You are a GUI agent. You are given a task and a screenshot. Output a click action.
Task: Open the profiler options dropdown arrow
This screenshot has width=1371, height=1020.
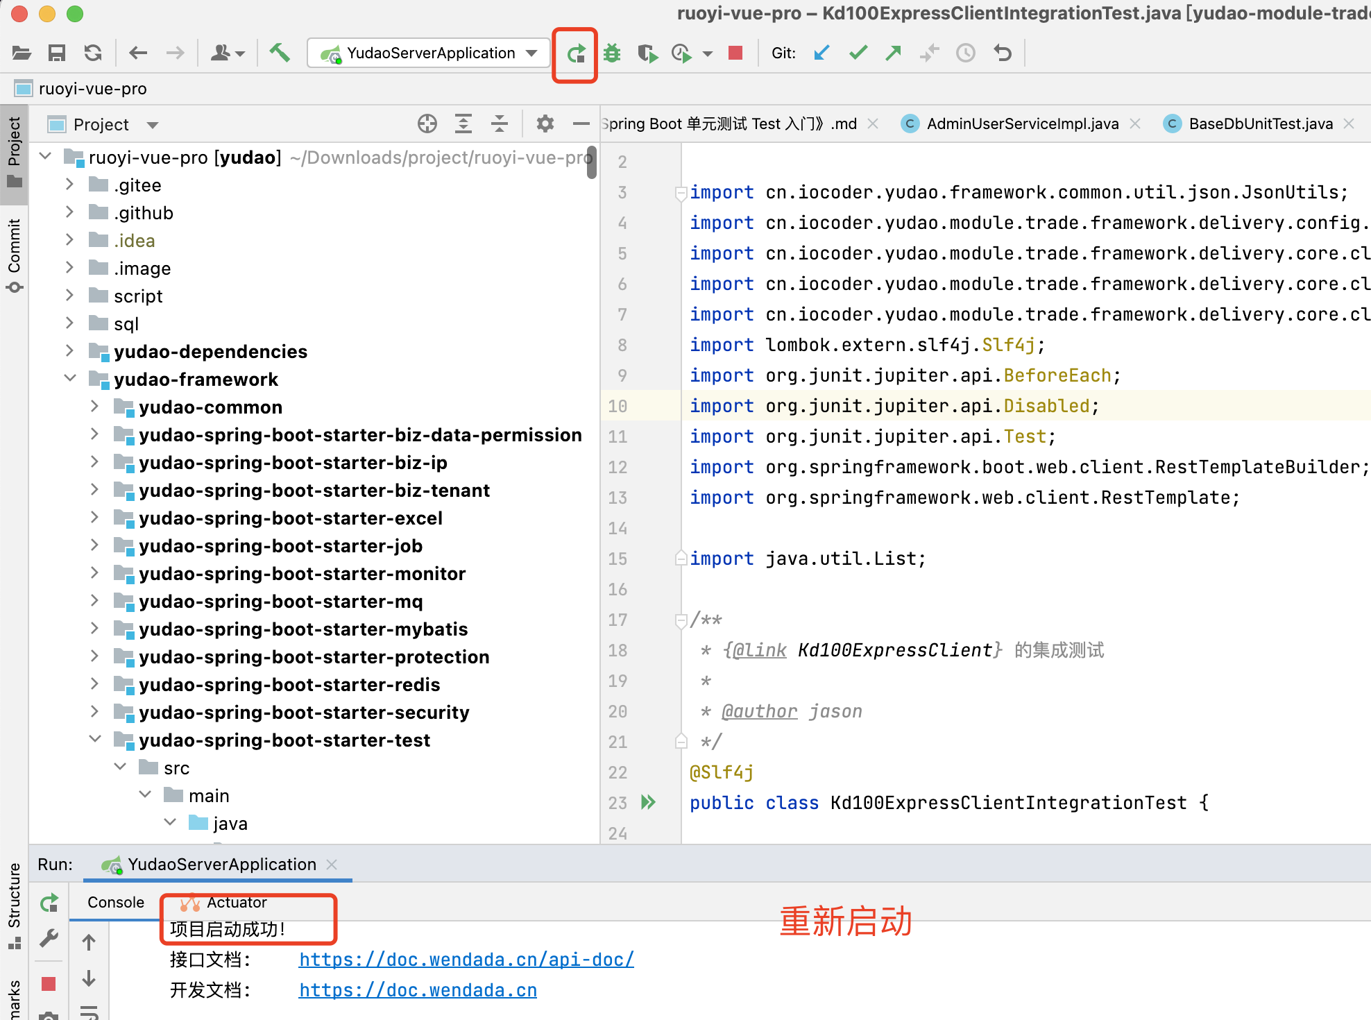(708, 53)
